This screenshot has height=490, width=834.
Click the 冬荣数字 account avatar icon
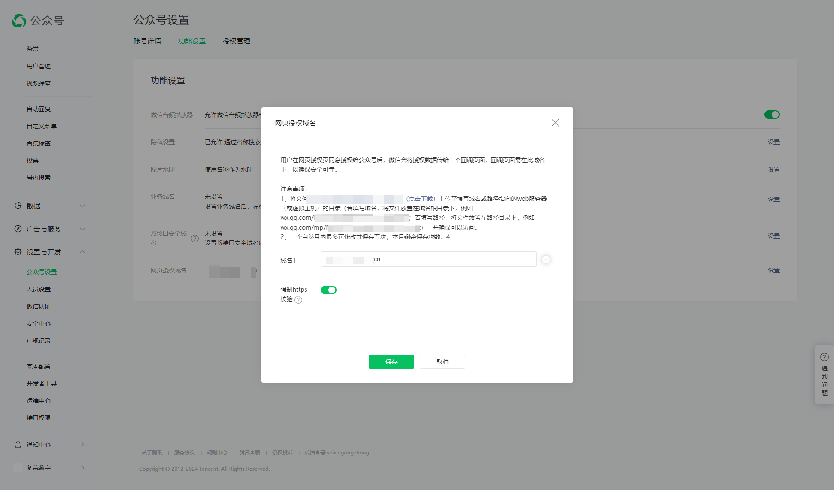[x=17, y=467]
